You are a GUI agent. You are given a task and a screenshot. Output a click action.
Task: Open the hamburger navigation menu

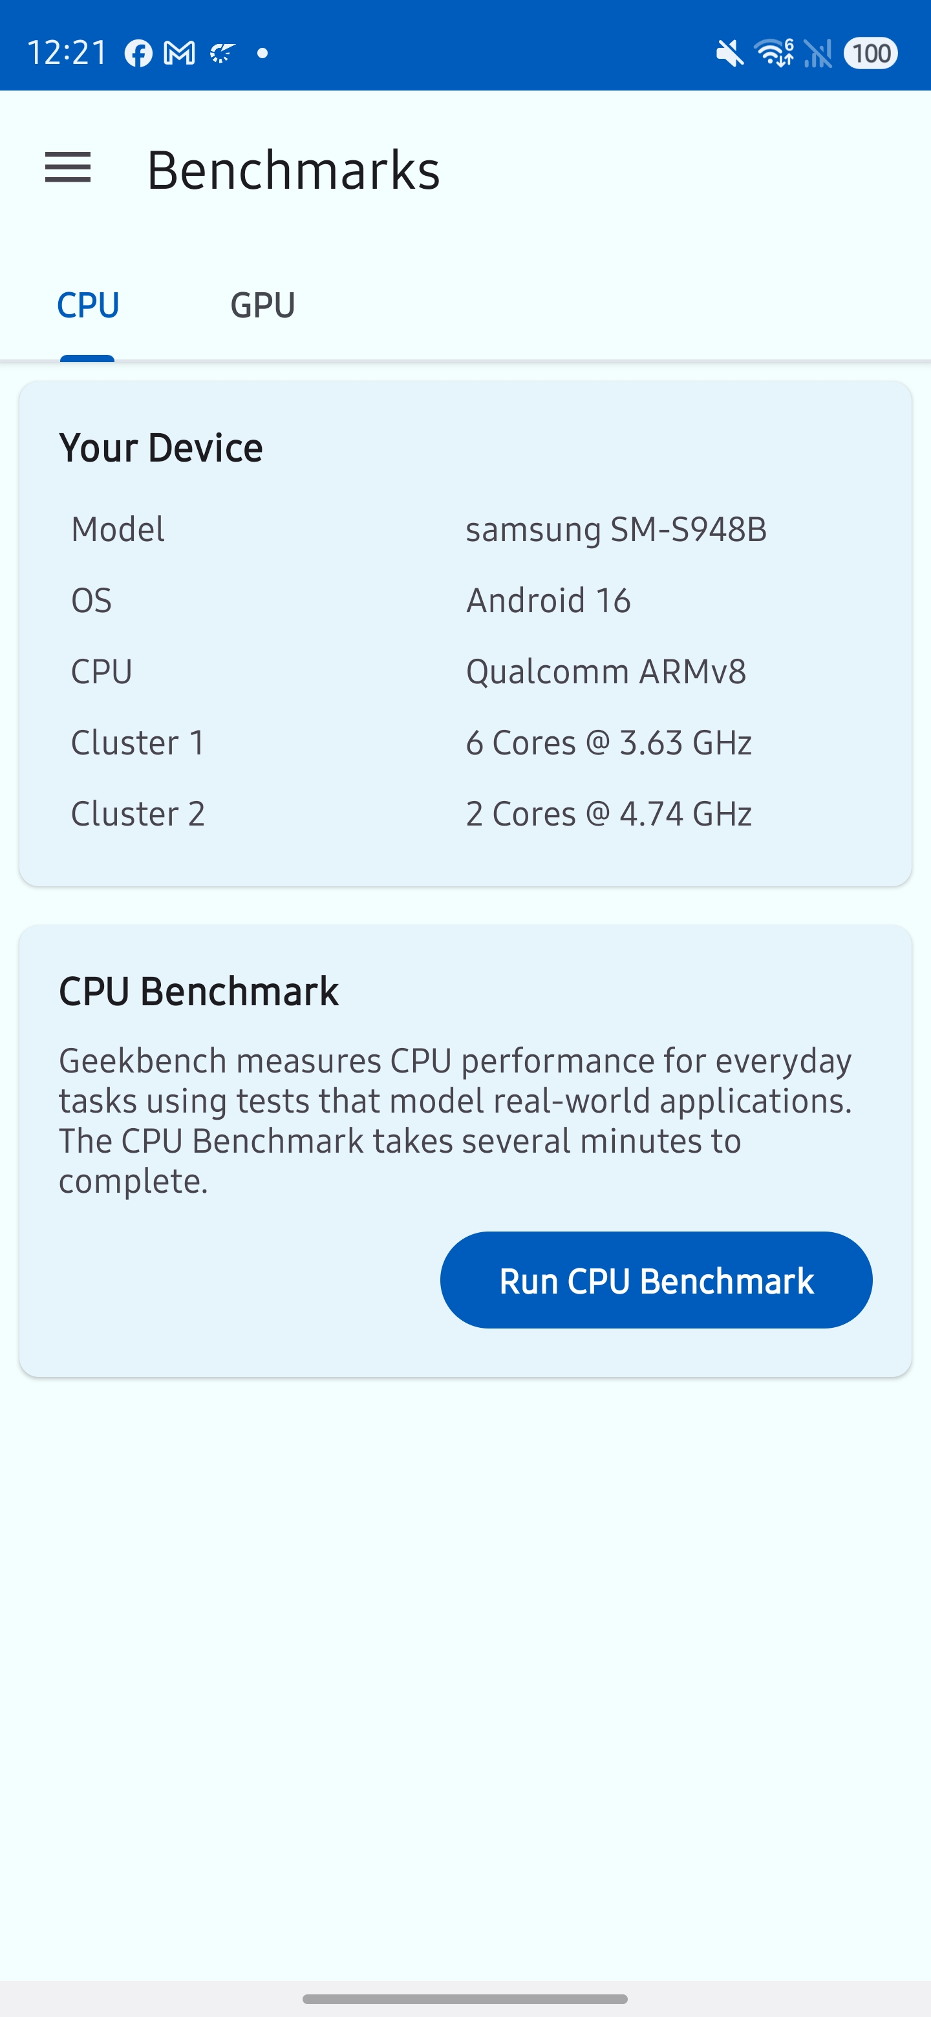[x=68, y=168]
